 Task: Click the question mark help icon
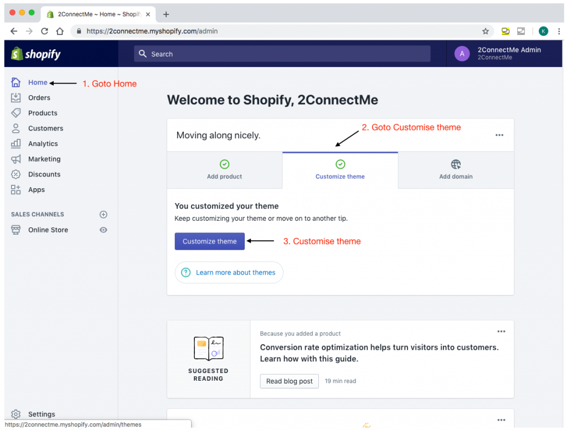(x=186, y=272)
